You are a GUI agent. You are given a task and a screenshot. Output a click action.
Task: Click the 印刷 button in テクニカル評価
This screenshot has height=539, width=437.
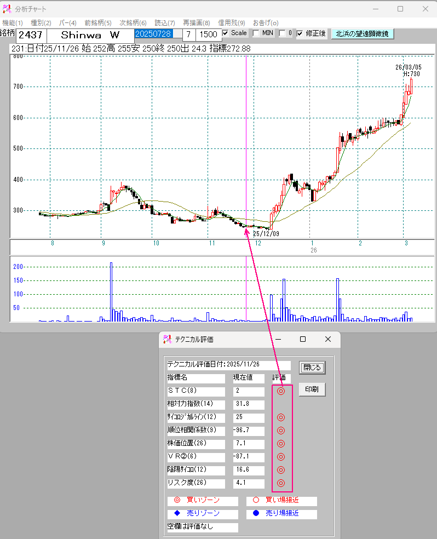click(312, 389)
